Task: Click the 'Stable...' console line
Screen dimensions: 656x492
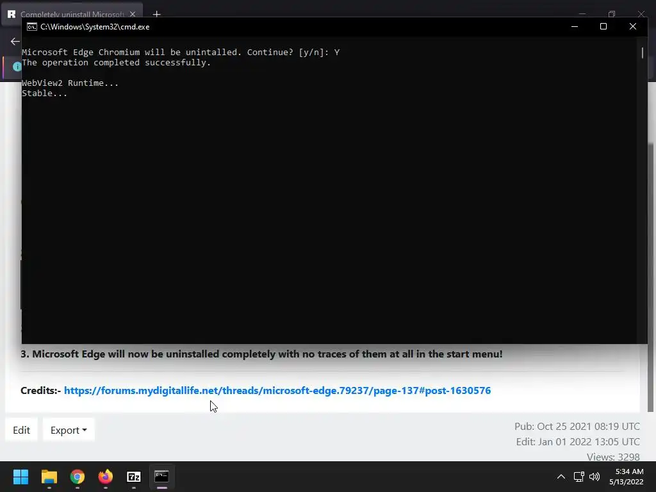Action: pos(44,94)
